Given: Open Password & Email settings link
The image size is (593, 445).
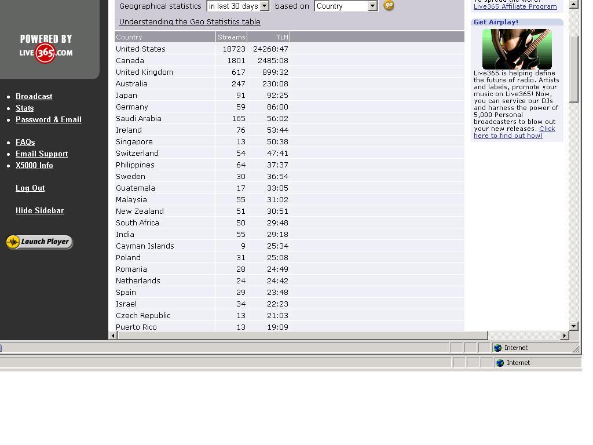Looking at the screenshot, I should [49, 119].
